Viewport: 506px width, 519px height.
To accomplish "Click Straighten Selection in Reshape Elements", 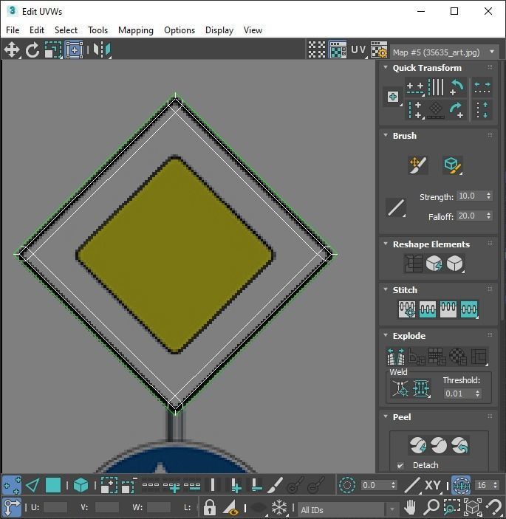I will (x=413, y=264).
